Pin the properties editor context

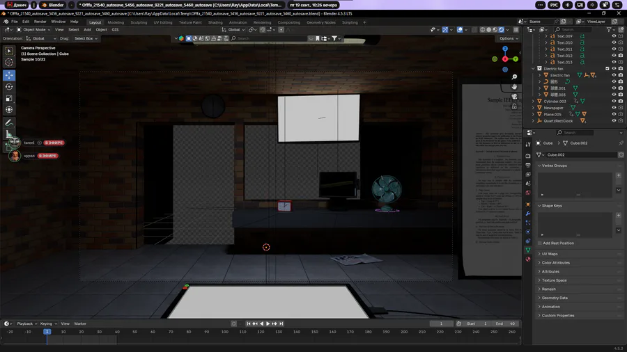pos(621,143)
